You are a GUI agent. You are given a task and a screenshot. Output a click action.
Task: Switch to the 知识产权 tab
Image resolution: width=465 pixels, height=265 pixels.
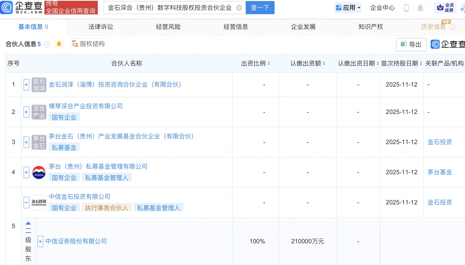(371, 27)
